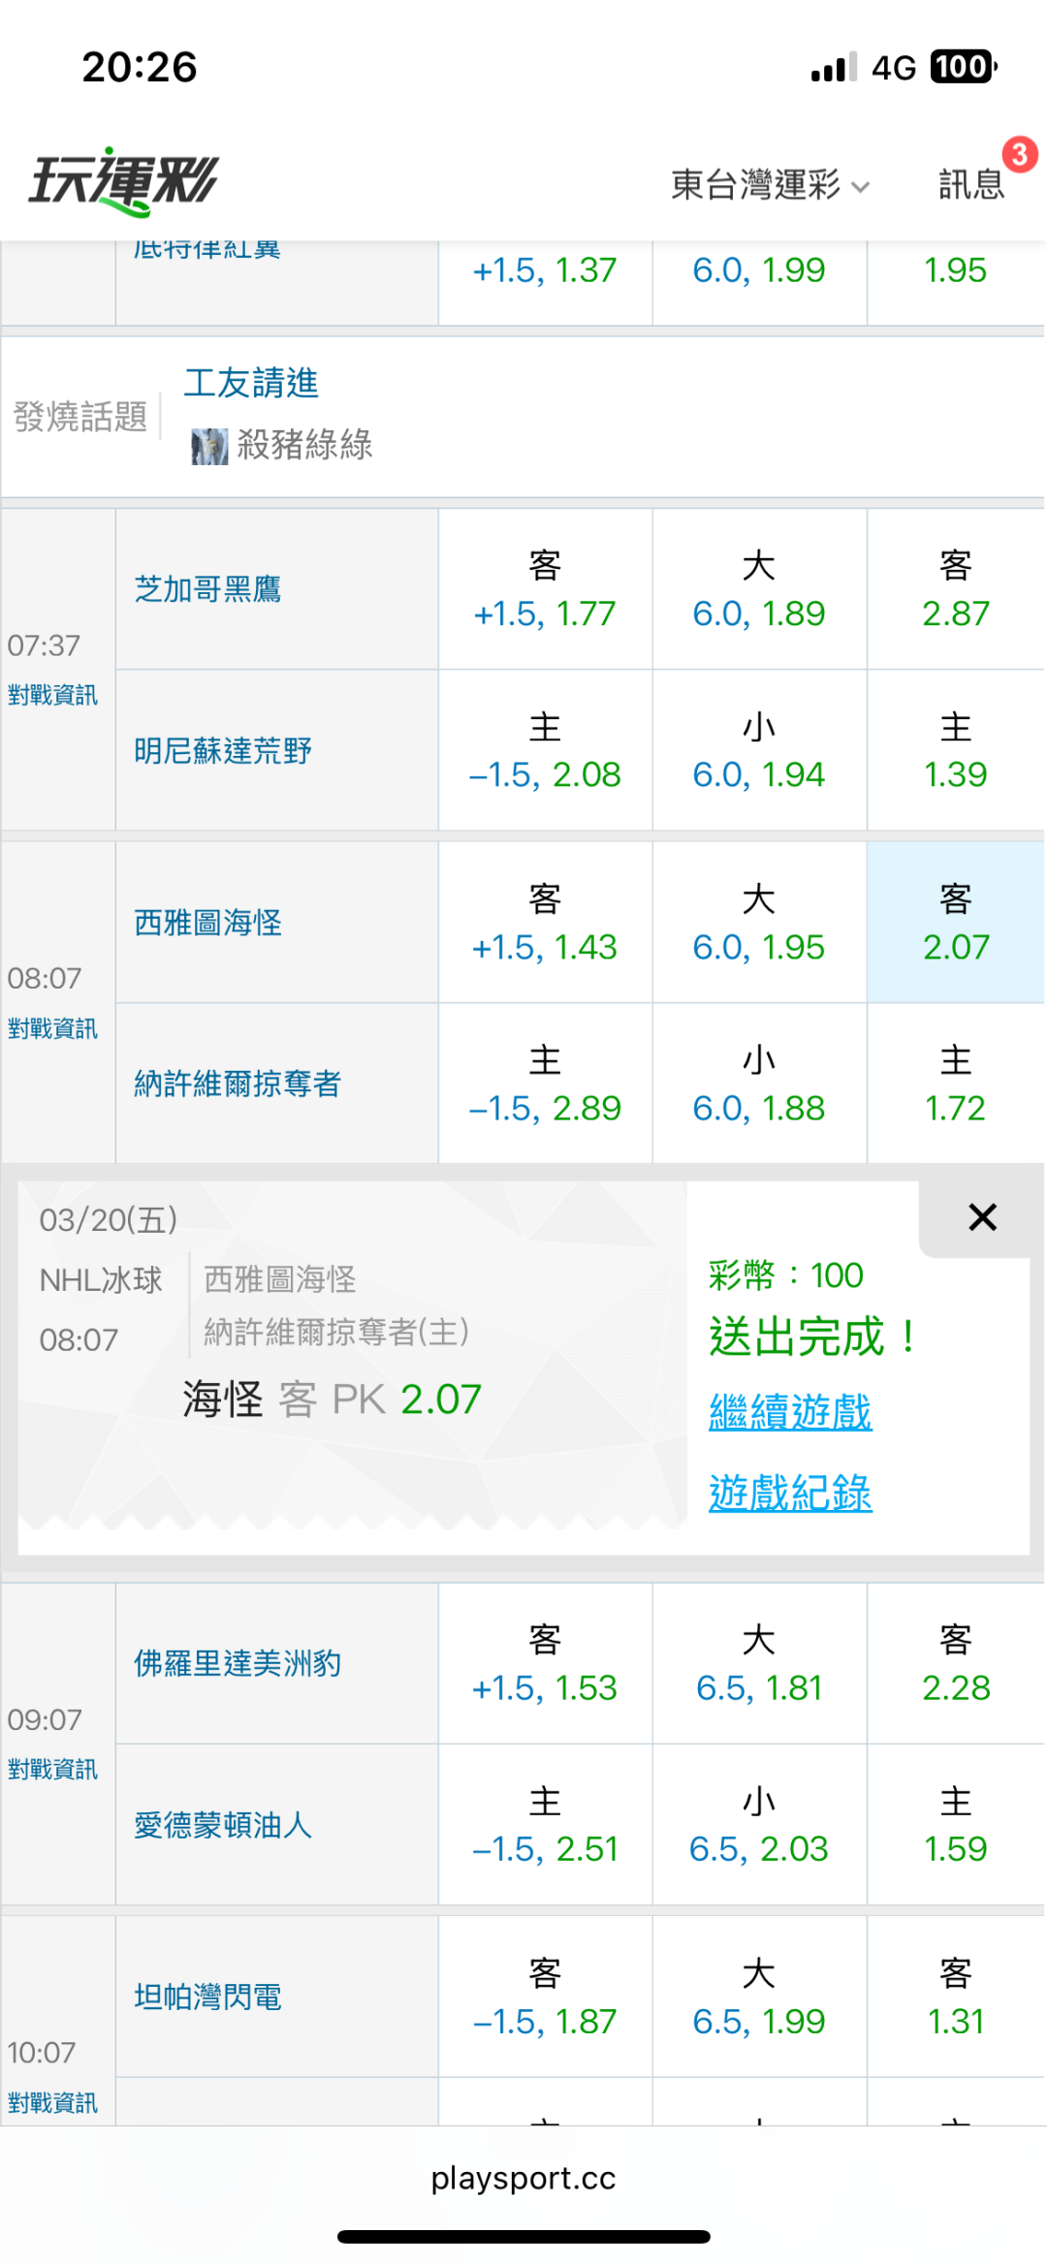The image size is (1047, 2265).
Task: Select 坦帕灣閃電 away moneyline 1.31
Action: tap(956, 1998)
